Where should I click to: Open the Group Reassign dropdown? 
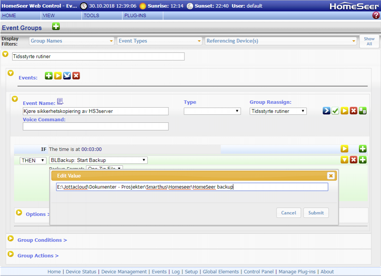pos(278,111)
